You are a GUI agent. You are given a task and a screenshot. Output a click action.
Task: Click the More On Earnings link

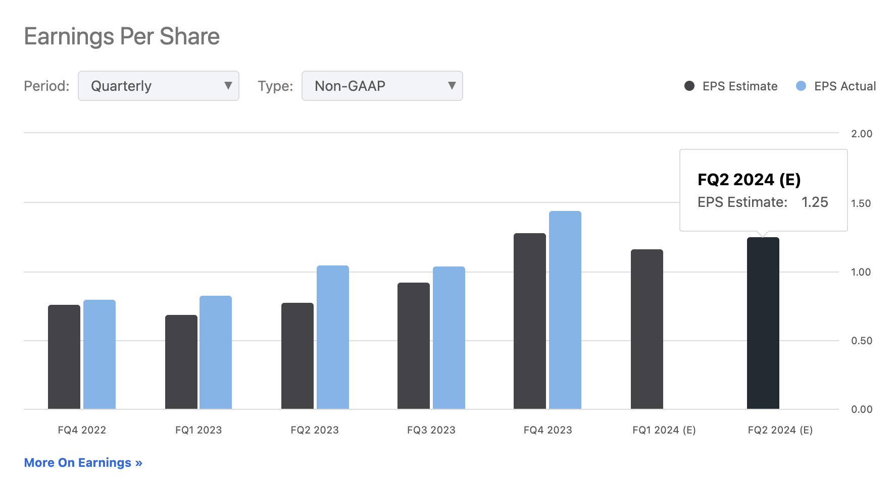(x=83, y=462)
